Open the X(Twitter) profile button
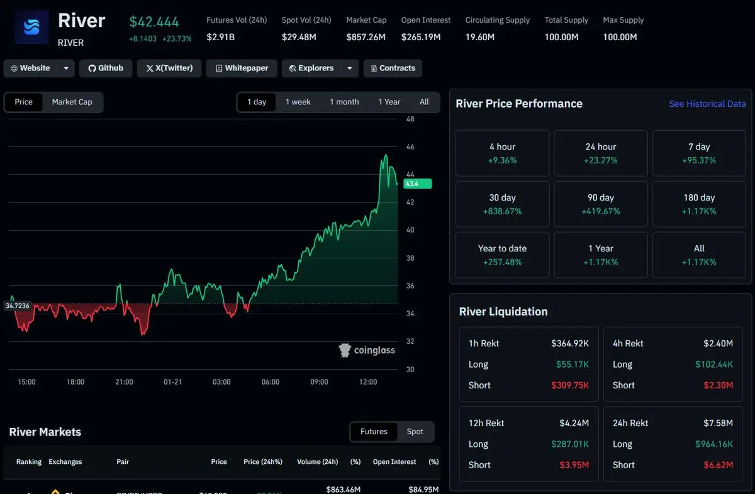This screenshot has width=755, height=494. point(169,68)
